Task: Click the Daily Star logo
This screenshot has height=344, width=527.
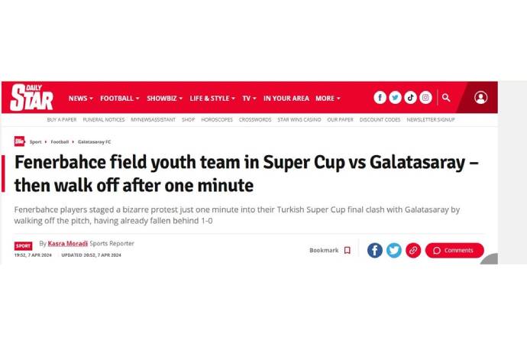Action: [x=31, y=98]
